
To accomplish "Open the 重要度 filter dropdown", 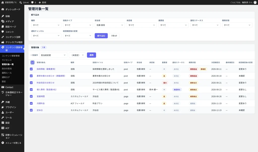I will click(173, 25).
